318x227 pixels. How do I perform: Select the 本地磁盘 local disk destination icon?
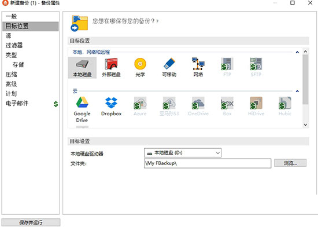82,68
